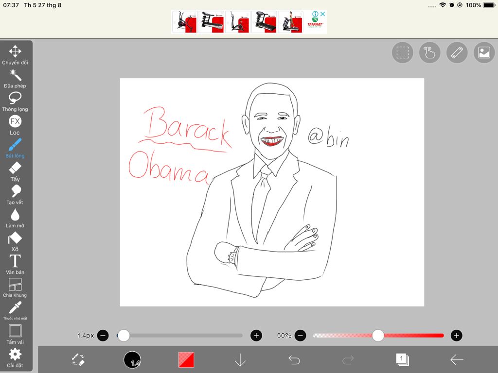This screenshot has width=498, height=373.
Task: Click the opacity slider handle
Action: pos(378,335)
